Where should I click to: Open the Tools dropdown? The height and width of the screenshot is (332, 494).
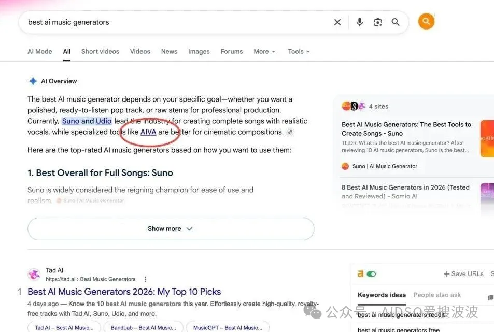pos(299,52)
